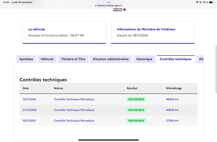
Task: Tap the Safari three-dots multitasking button
Action: [x=108, y=2]
